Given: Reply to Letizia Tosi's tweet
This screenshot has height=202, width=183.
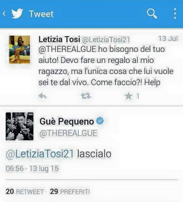Looking at the screenshot, I should tap(42, 96).
